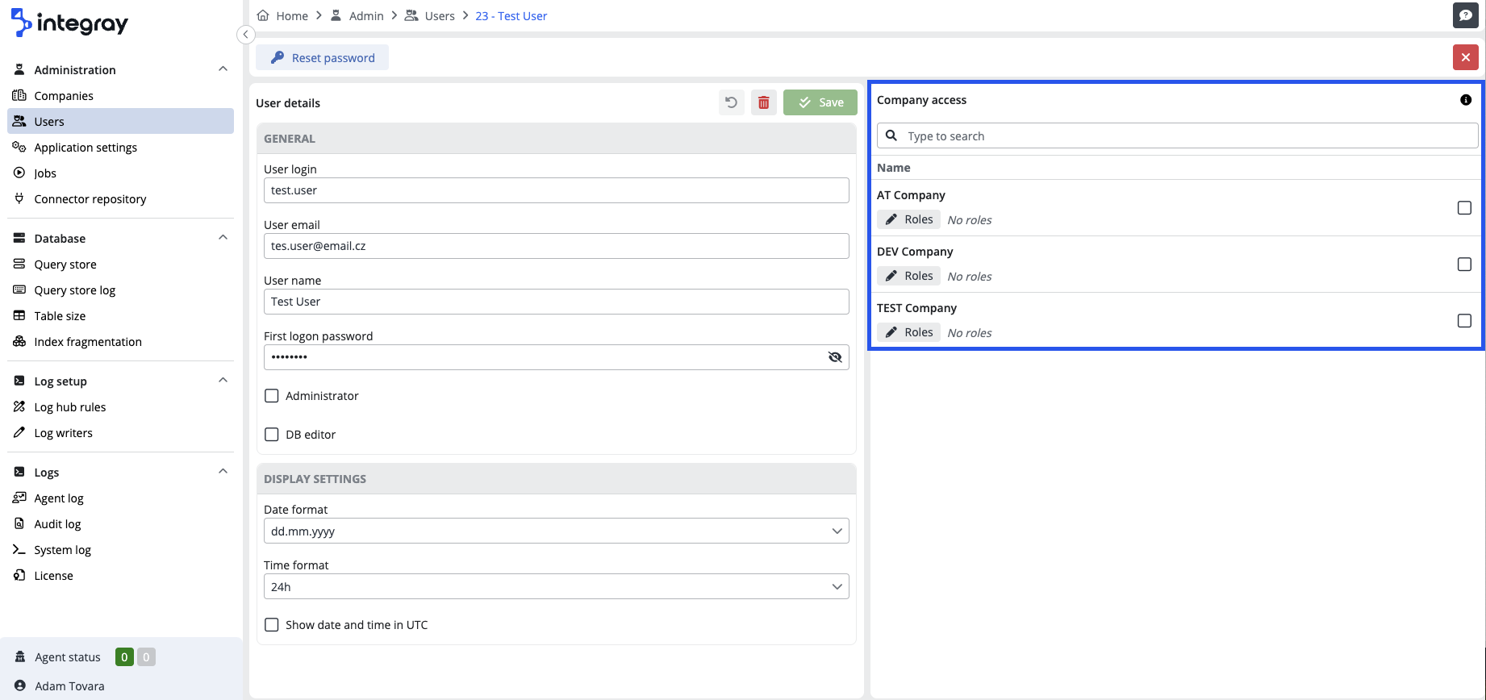
Task: Edit Roles for AT Company
Action: click(908, 219)
